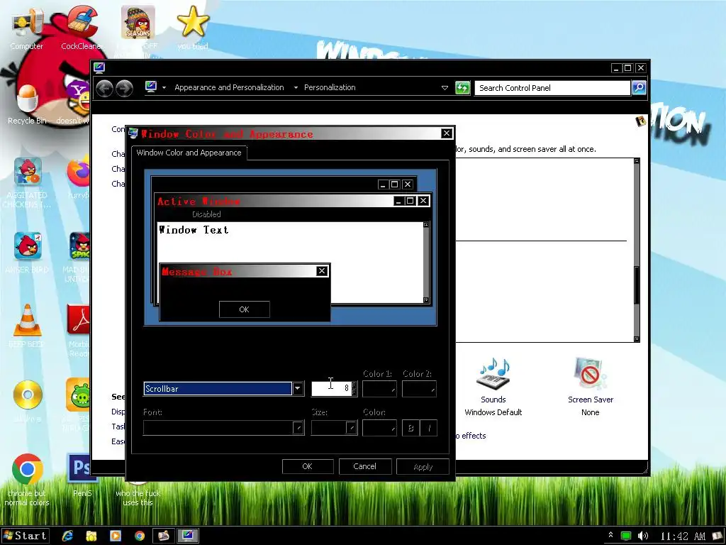Click the Start button on the taskbar
Screen dimensions: 726x545
[x=25, y=536]
